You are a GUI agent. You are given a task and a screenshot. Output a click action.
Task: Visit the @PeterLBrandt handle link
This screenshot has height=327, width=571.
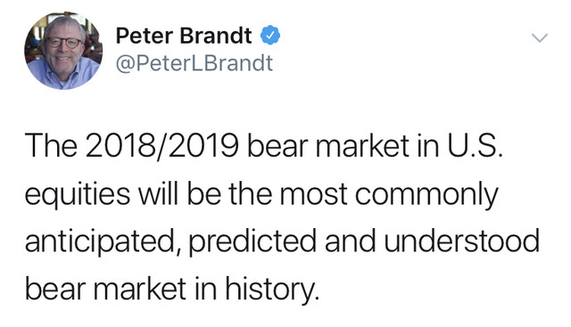[194, 63]
